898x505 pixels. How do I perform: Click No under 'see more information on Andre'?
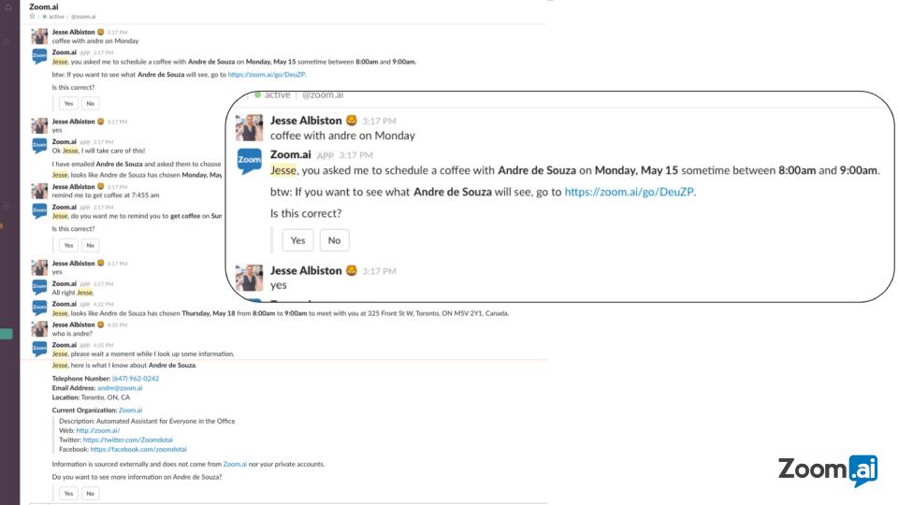pos(90,493)
